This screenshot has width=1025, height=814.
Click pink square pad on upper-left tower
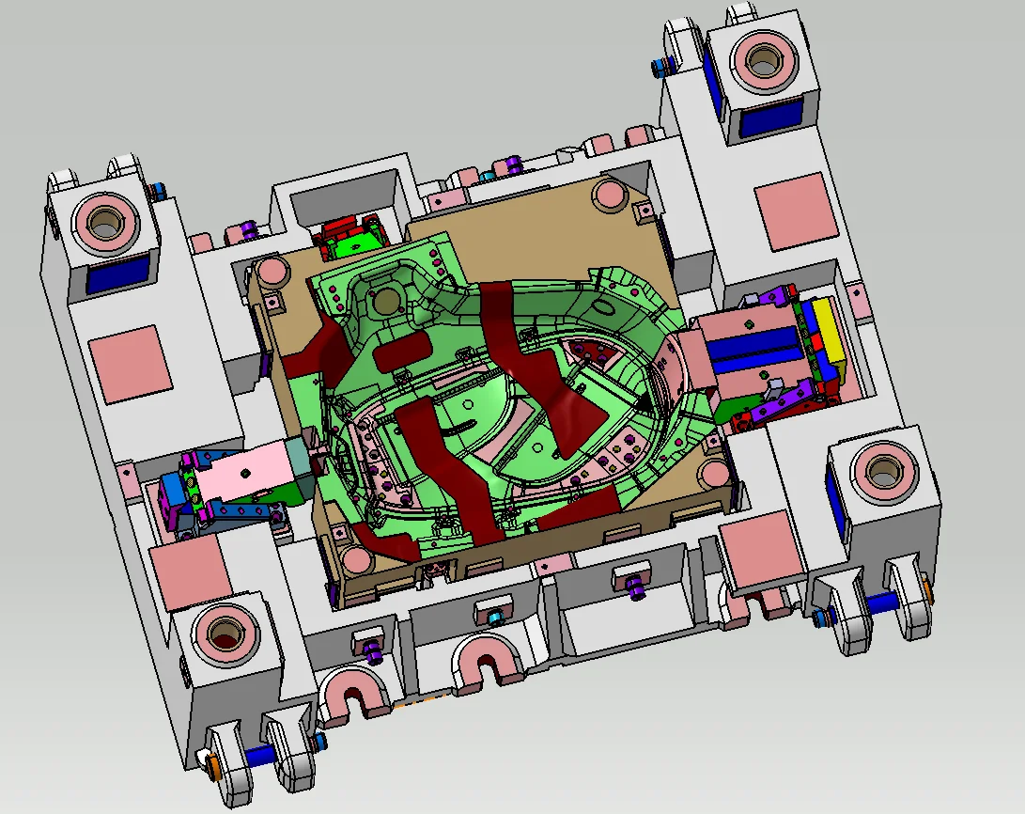[131, 357]
